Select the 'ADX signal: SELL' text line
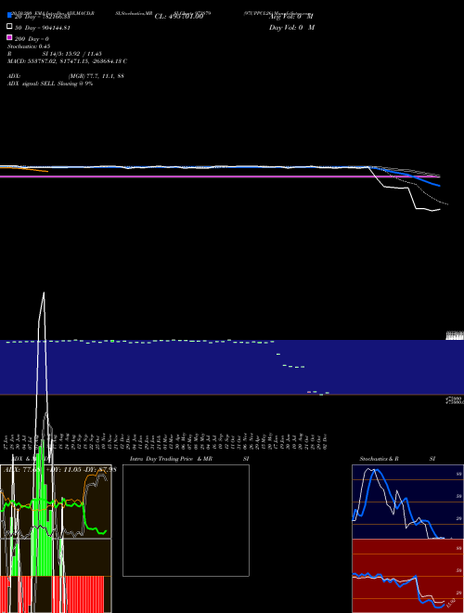Image resolution: width=464 pixels, height=613 pixels. 50,84
